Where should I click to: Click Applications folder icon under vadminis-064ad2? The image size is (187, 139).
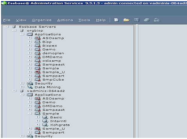30,95
